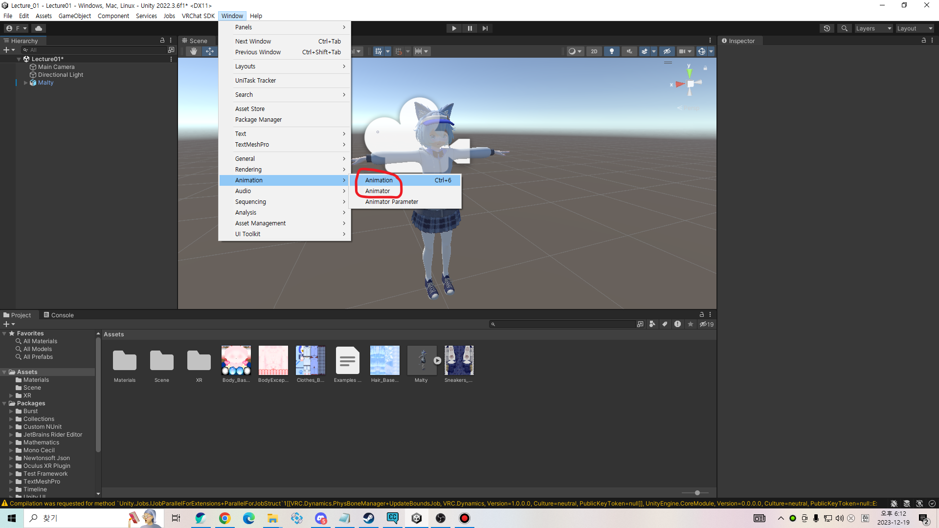Toggle hidden objects scene visibility

pos(667,51)
